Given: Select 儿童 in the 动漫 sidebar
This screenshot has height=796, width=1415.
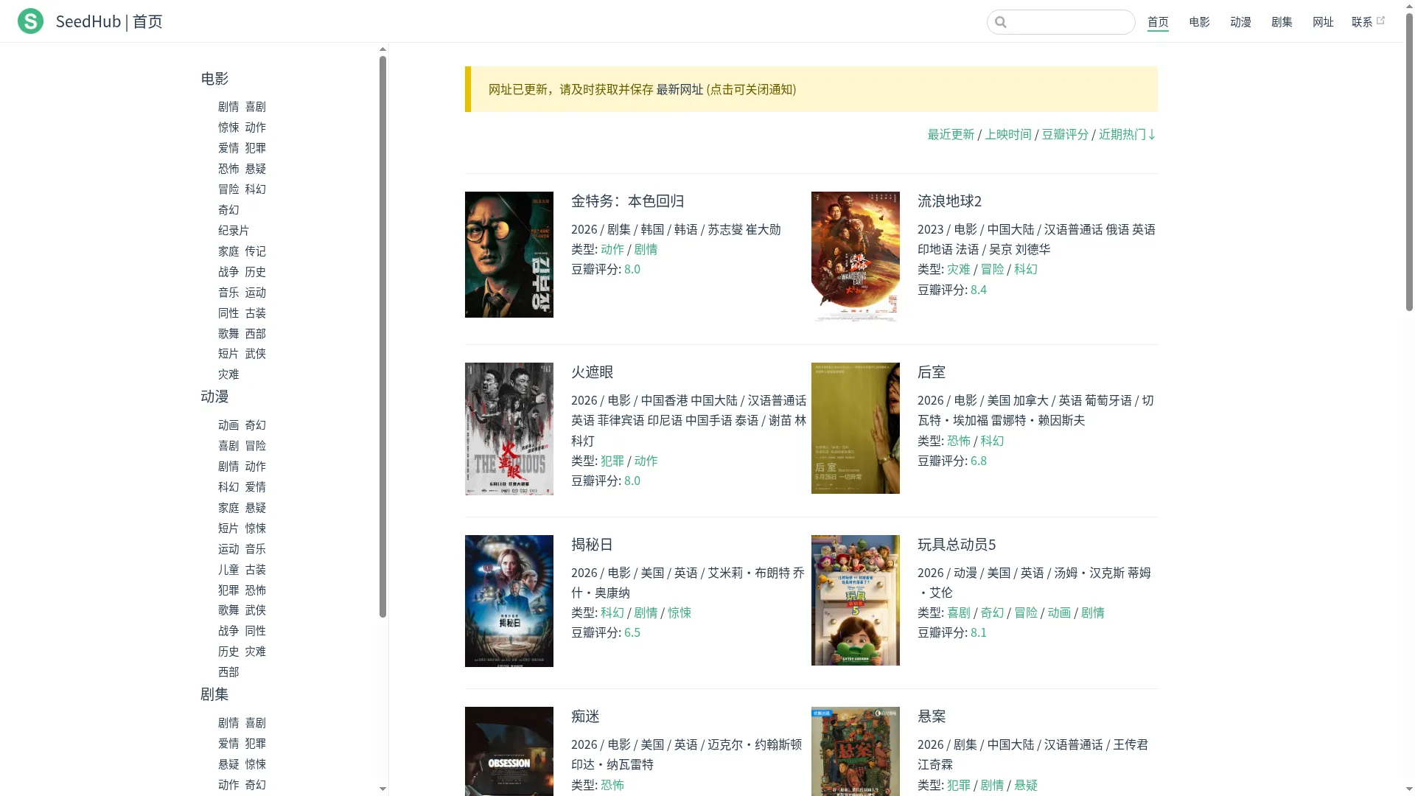Looking at the screenshot, I should pyautogui.click(x=228, y=570).
